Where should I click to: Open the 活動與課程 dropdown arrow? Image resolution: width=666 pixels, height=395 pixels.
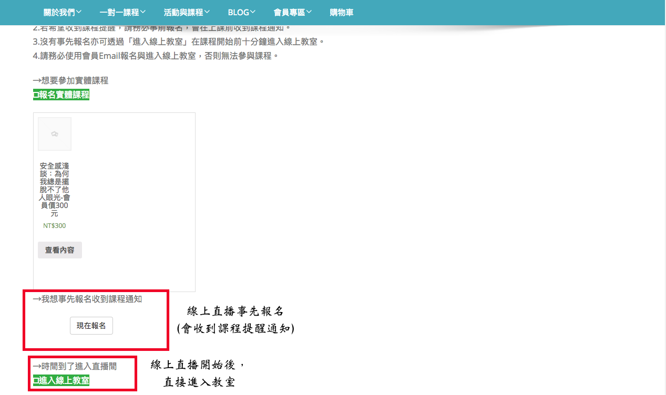click(x=207, y=12)
